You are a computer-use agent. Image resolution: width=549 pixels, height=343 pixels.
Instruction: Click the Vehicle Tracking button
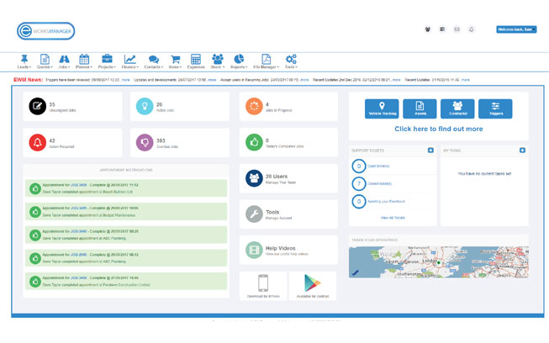(x=383, y=108)
